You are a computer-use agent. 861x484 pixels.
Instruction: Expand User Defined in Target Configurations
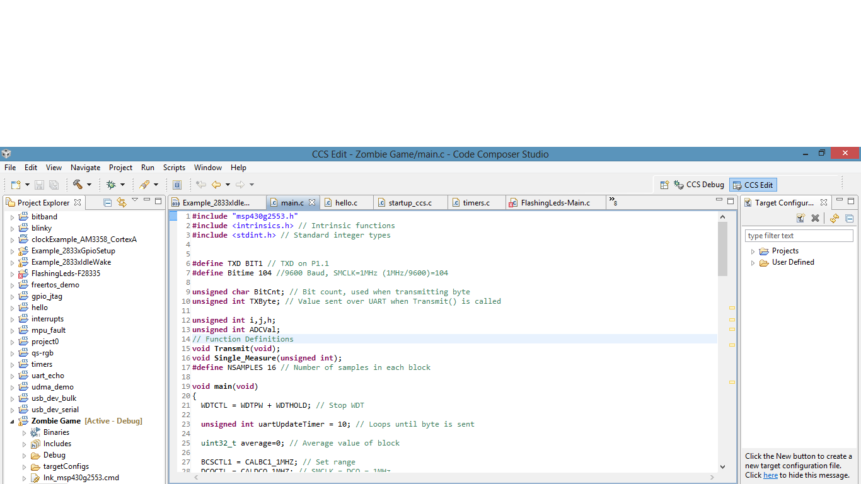click(x=753, y=262)
